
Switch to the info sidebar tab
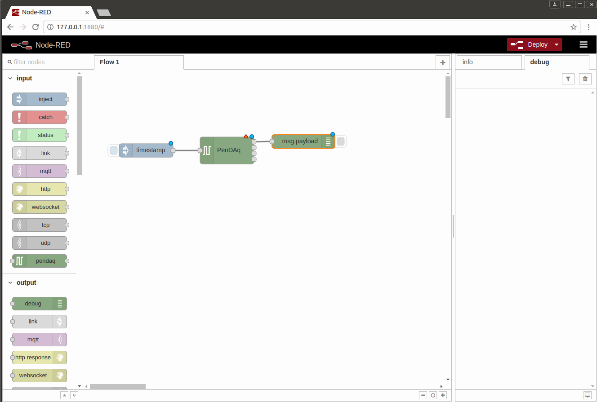(x=489, y=62)
